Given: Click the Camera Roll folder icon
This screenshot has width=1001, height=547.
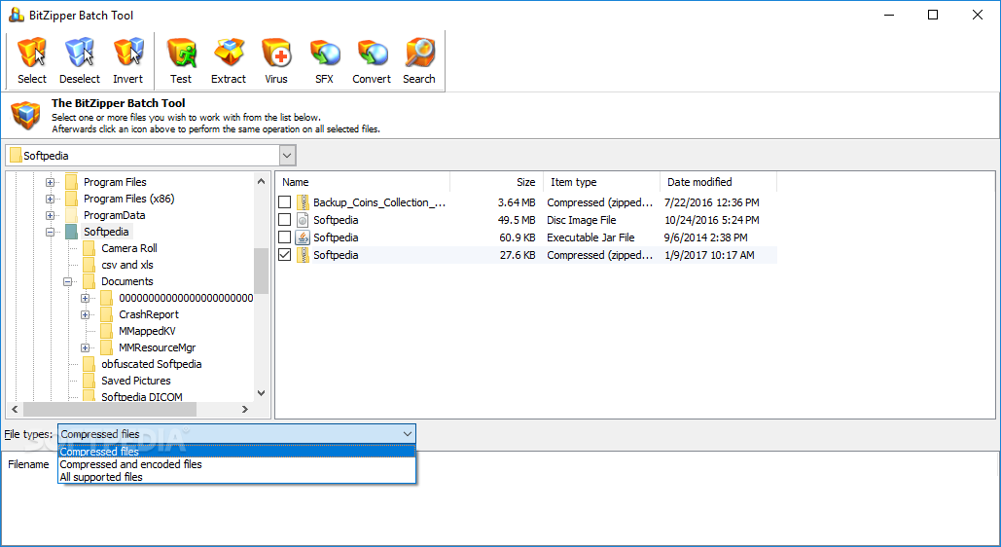Looking at the screenshot, I should tap(89, 248).
